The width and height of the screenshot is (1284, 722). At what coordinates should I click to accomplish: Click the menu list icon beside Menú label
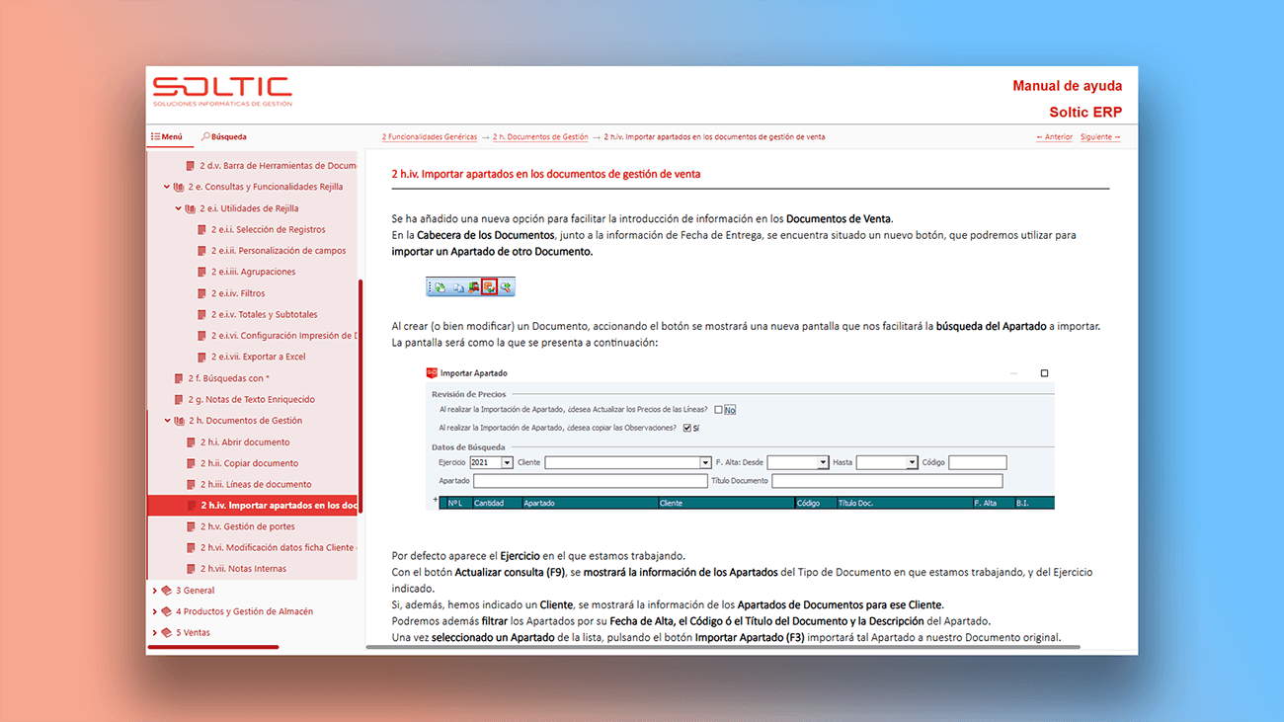(158, 136)
